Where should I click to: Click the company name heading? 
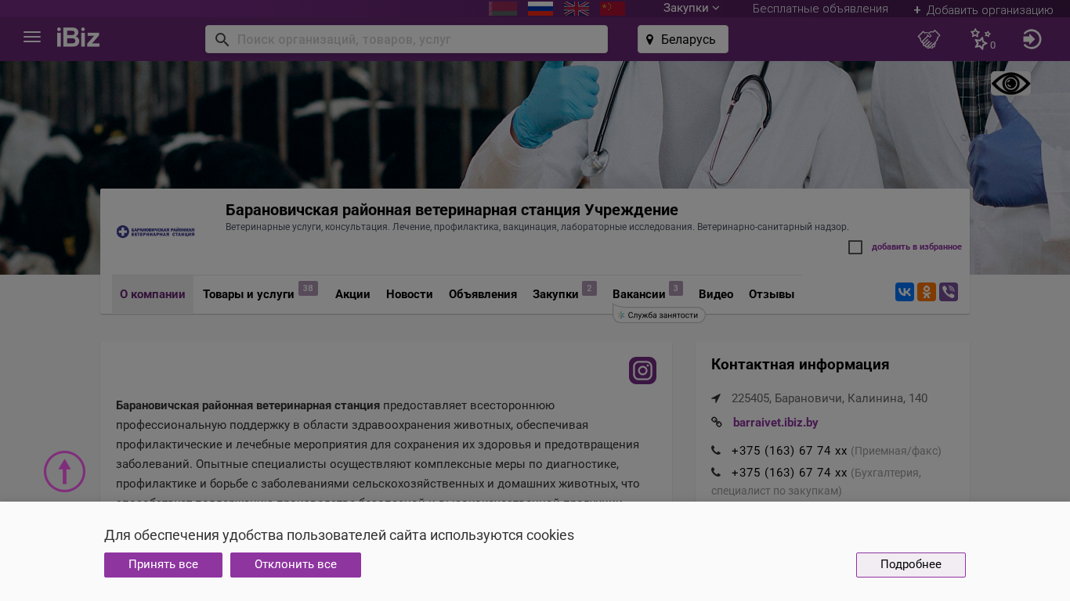click(452, 210)
